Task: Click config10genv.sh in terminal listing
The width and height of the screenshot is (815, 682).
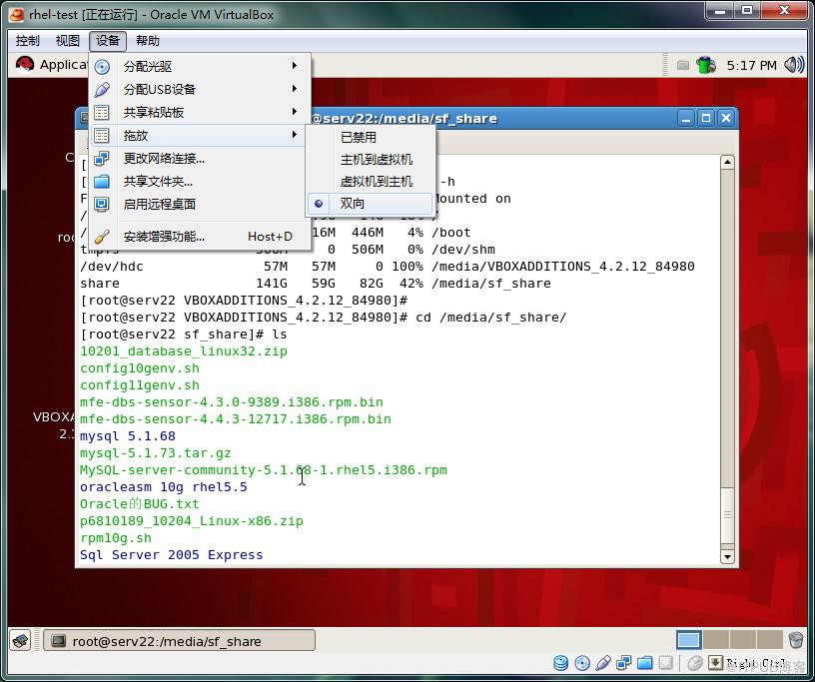Action: (x=140, y=368)
